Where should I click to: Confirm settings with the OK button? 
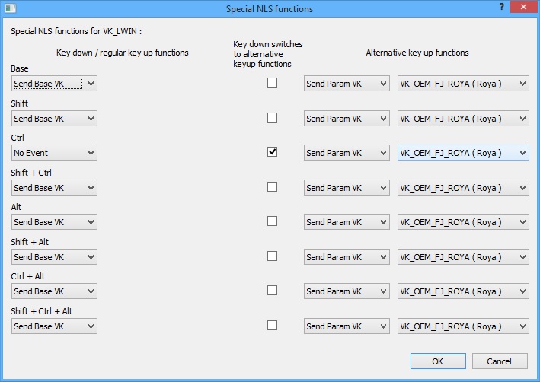438,361
